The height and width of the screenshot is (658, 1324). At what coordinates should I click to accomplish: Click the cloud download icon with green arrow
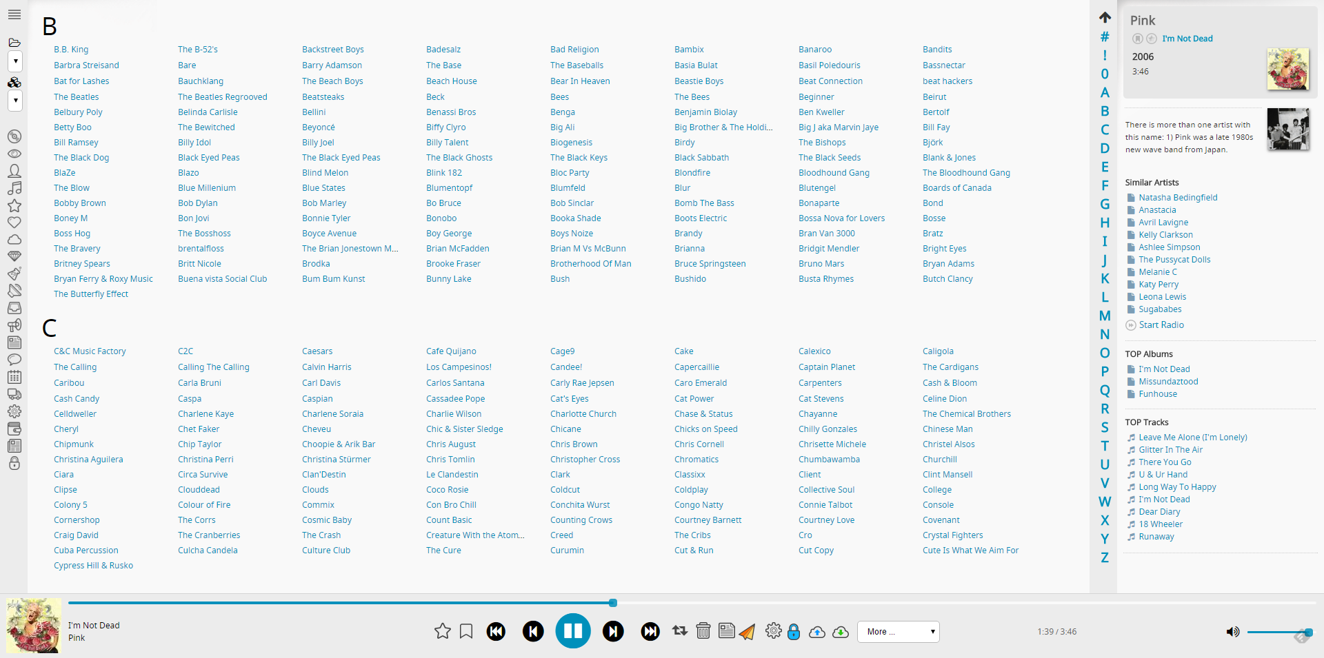point(840,631)
